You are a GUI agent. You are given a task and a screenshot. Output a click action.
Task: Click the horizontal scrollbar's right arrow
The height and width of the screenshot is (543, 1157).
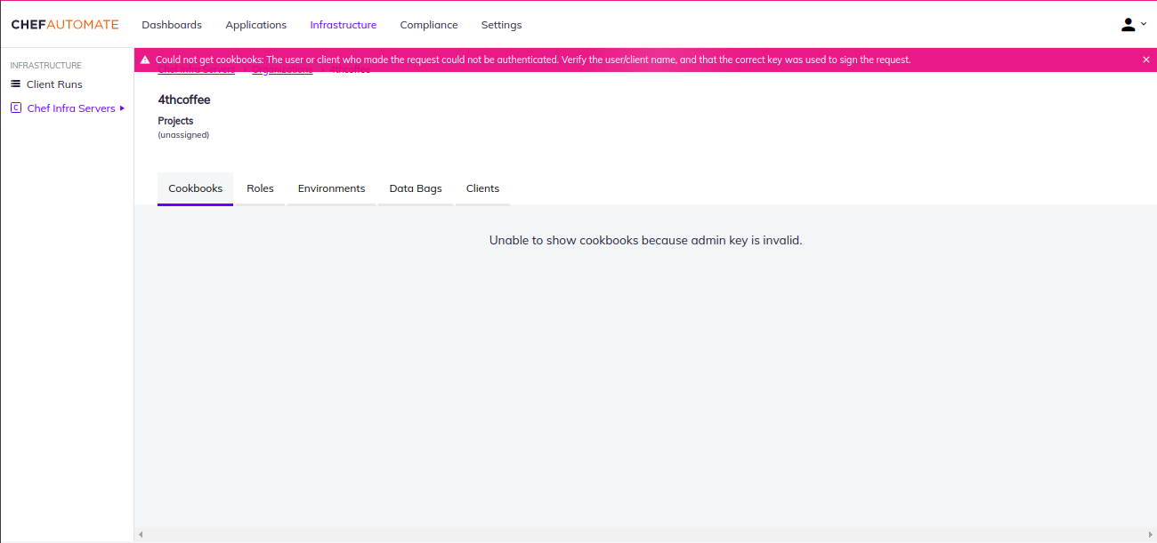[x=1149, y=533]
